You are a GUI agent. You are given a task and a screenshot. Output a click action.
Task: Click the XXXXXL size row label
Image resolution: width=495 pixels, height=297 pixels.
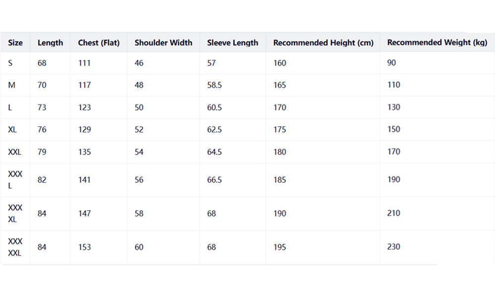[15, 247]
